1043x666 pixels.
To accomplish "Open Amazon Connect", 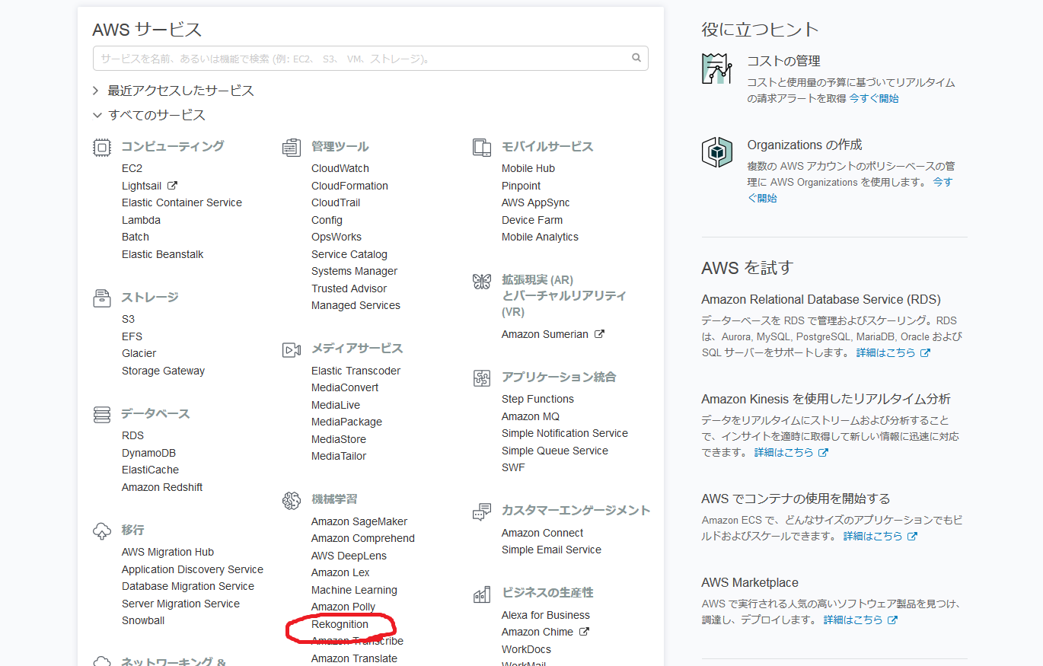I will (x=543, y=533).
